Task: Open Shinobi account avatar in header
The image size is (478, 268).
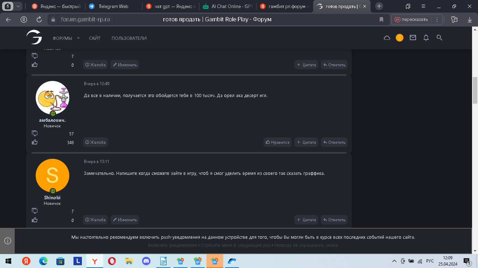Action: pyautogui.click(x=400, y=38)
